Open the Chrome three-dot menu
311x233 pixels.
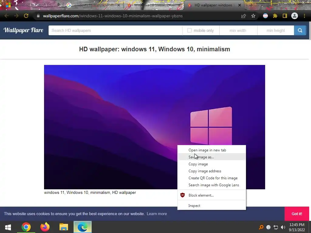tap(304, 16)
